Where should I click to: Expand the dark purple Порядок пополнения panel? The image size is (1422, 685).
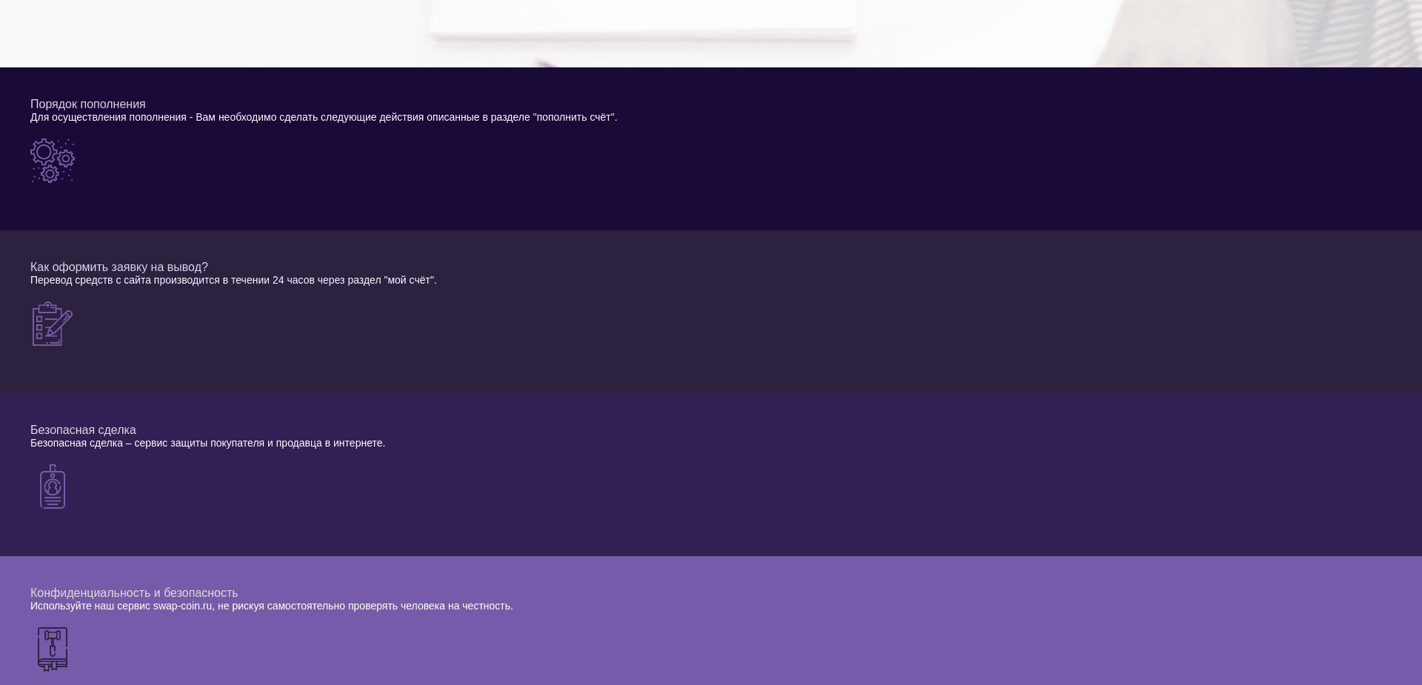point(711,148)
